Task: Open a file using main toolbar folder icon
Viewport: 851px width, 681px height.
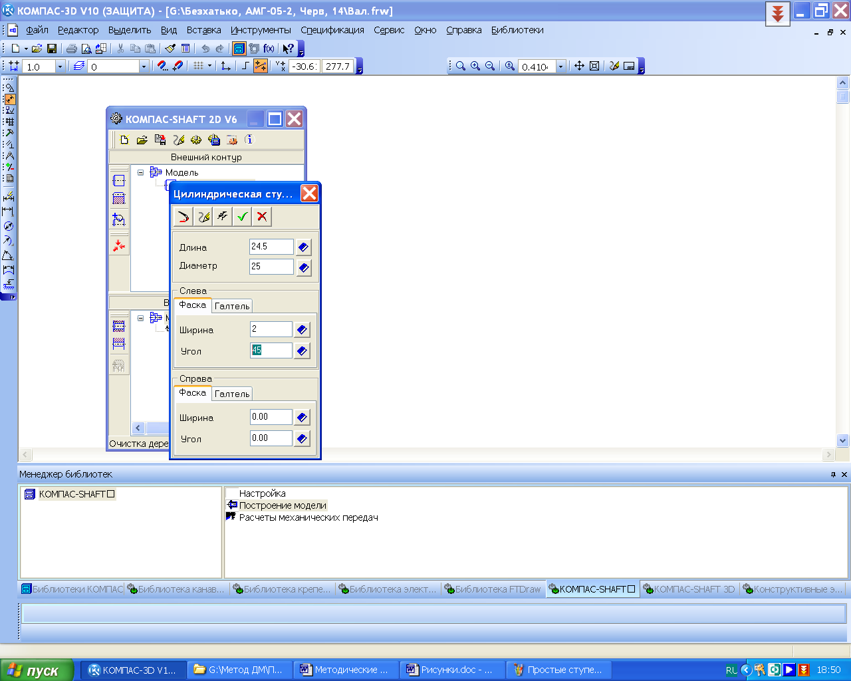Action: coord(37,49)
